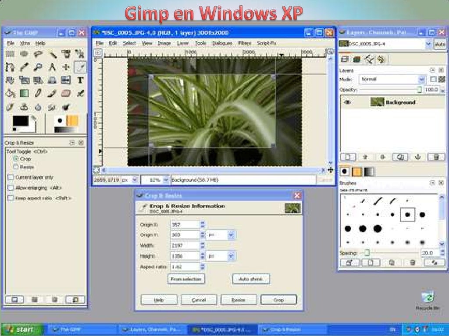
Task: Click the Crop button in dialog
Action: (x=278, y=300)
